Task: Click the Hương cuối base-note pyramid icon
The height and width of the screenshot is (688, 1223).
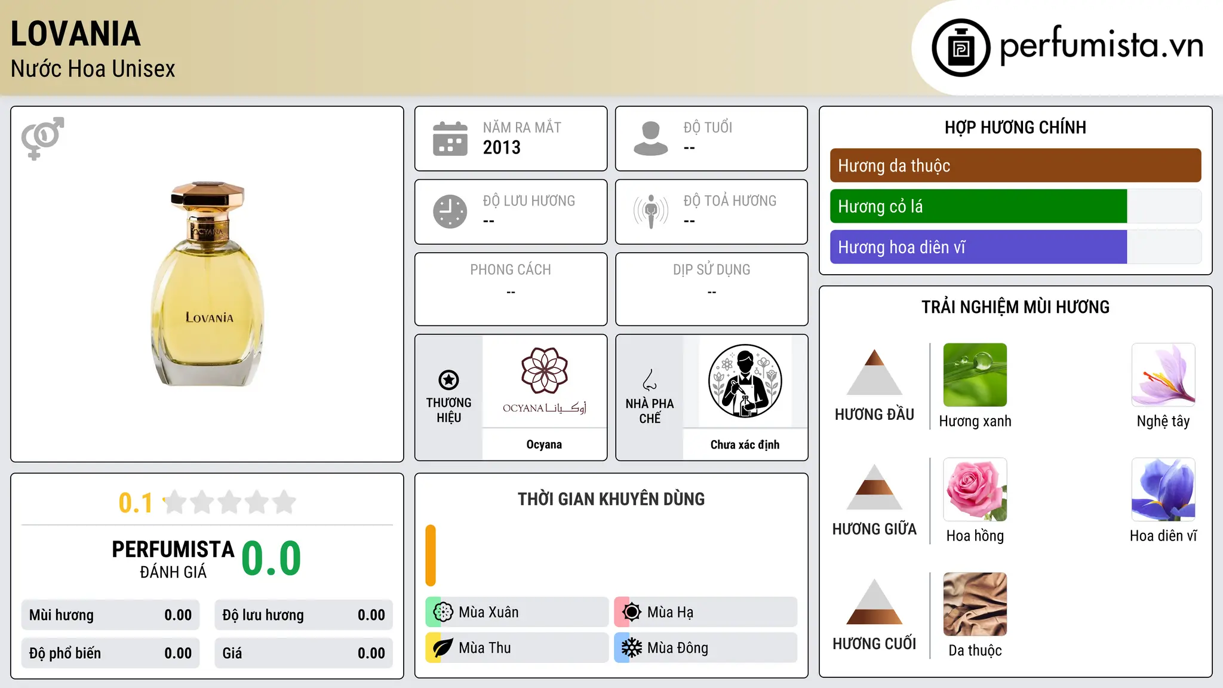Action: pos(874,601)
